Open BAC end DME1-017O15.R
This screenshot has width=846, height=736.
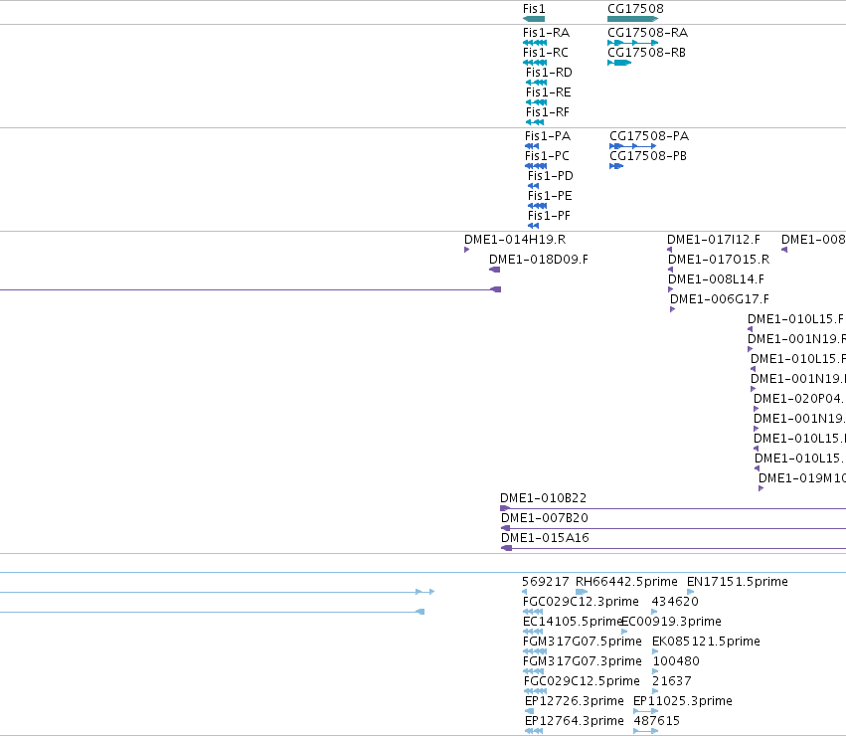pyautogui.click(x=719, y=260)
